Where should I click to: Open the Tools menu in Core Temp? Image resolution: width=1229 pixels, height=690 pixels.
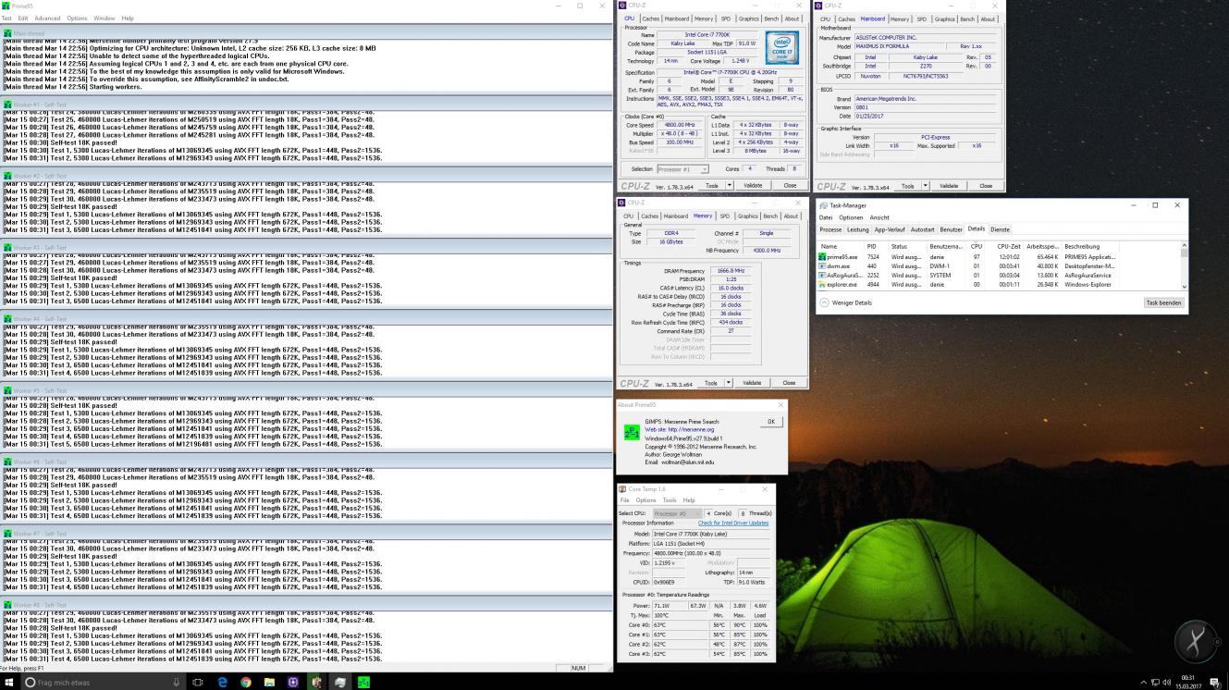pyautogui.click(x=669, y=500)
